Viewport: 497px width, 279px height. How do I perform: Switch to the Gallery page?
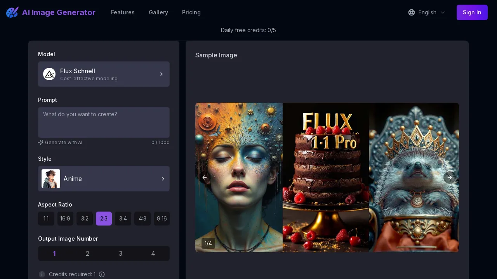158,12
